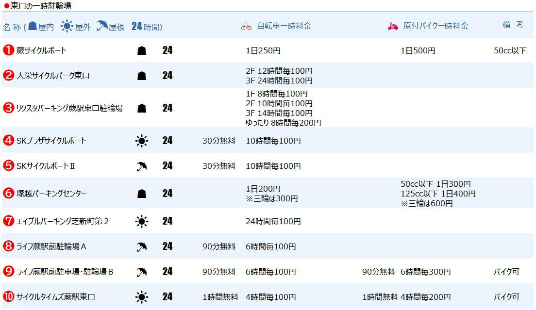Click the red scooter icon in header
536x310 pixels.
point(393,26)
